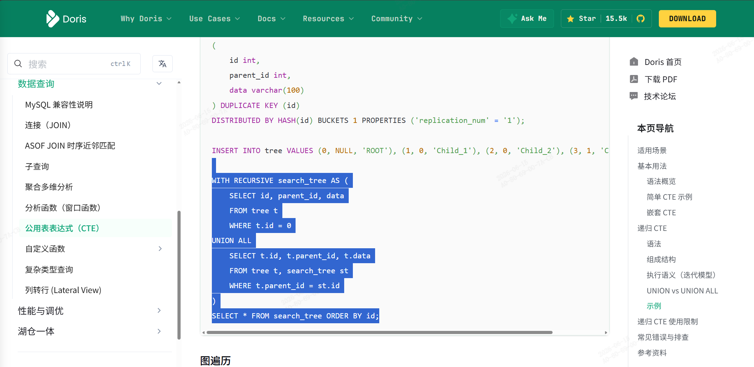Open the Doris 首页 link
754x367 pixels.
click(663, 62)
